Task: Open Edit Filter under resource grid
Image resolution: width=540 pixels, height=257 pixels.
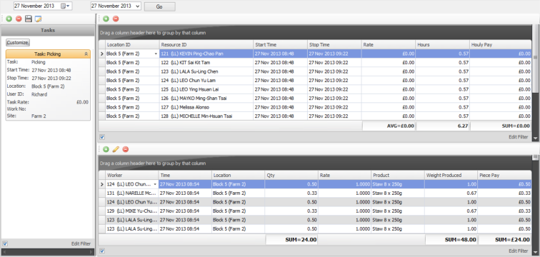Action: pyautogui.click(x=519, y=136)
